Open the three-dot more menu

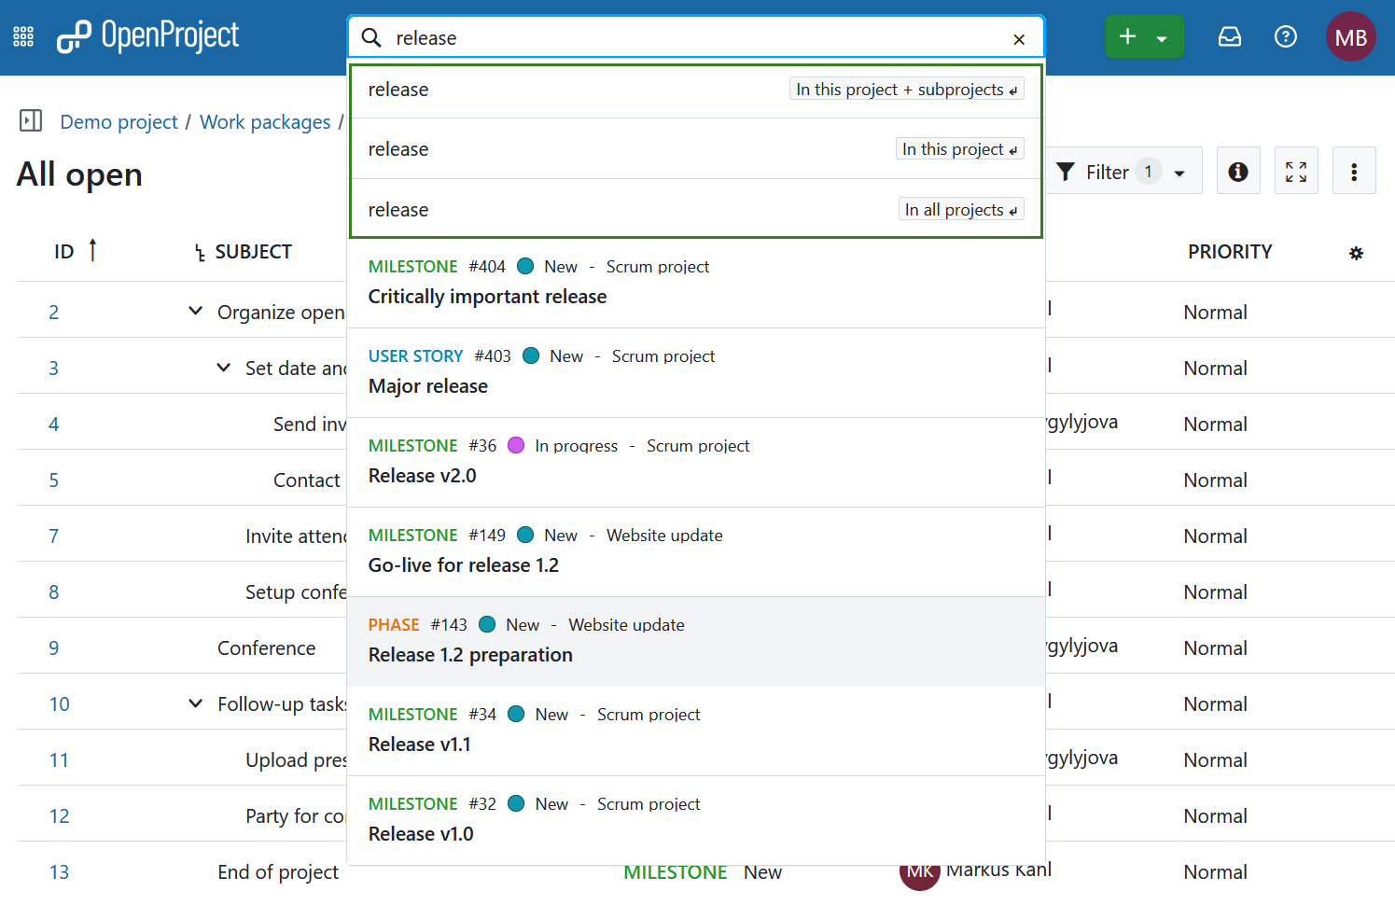click(x=1354, y=170)
